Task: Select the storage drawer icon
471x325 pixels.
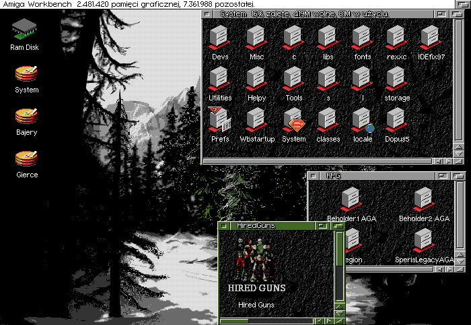Action: click(x=396, y=84)
